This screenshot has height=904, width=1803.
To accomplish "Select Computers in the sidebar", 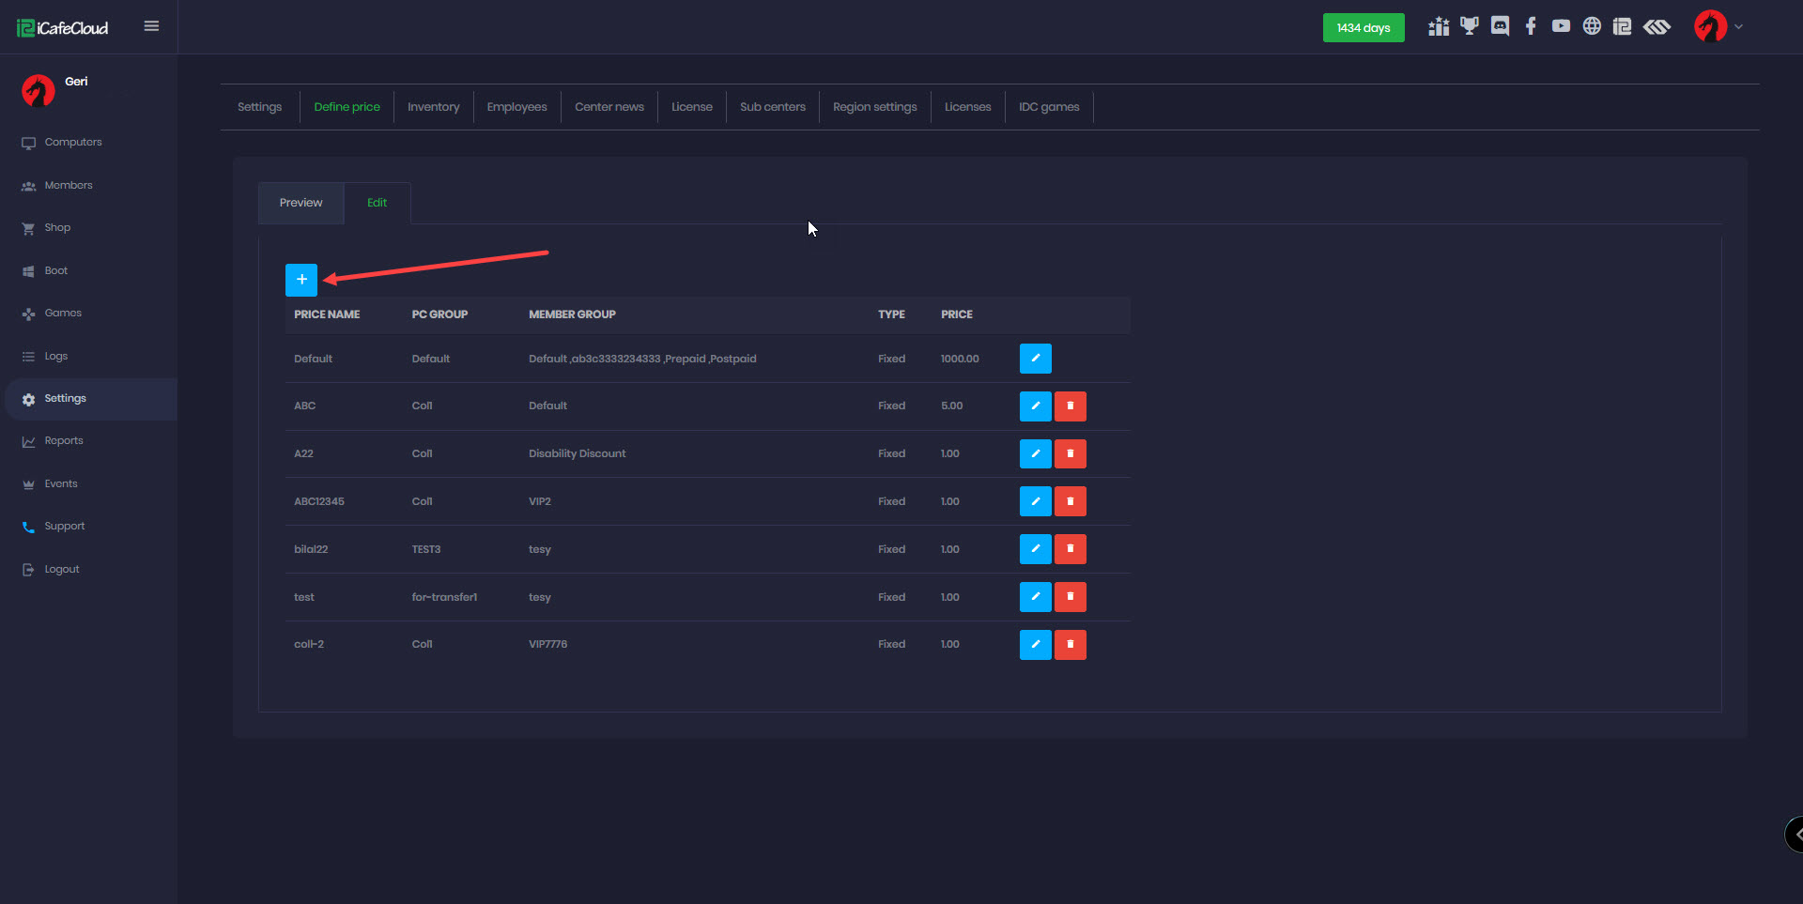I will click(73, 143).
